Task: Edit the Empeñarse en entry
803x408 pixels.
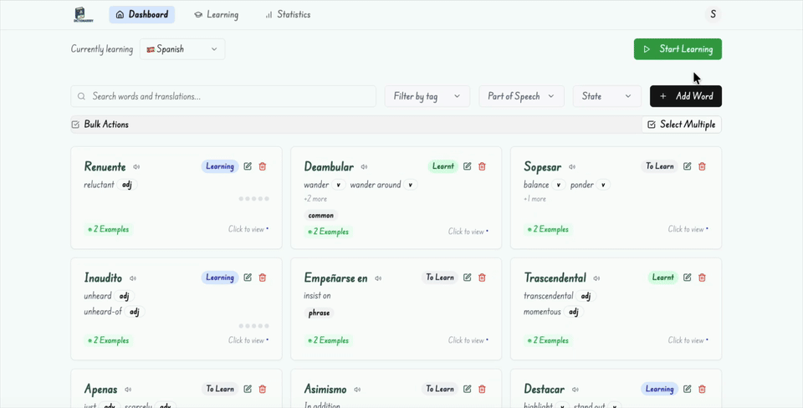Action: pos(467,278)
